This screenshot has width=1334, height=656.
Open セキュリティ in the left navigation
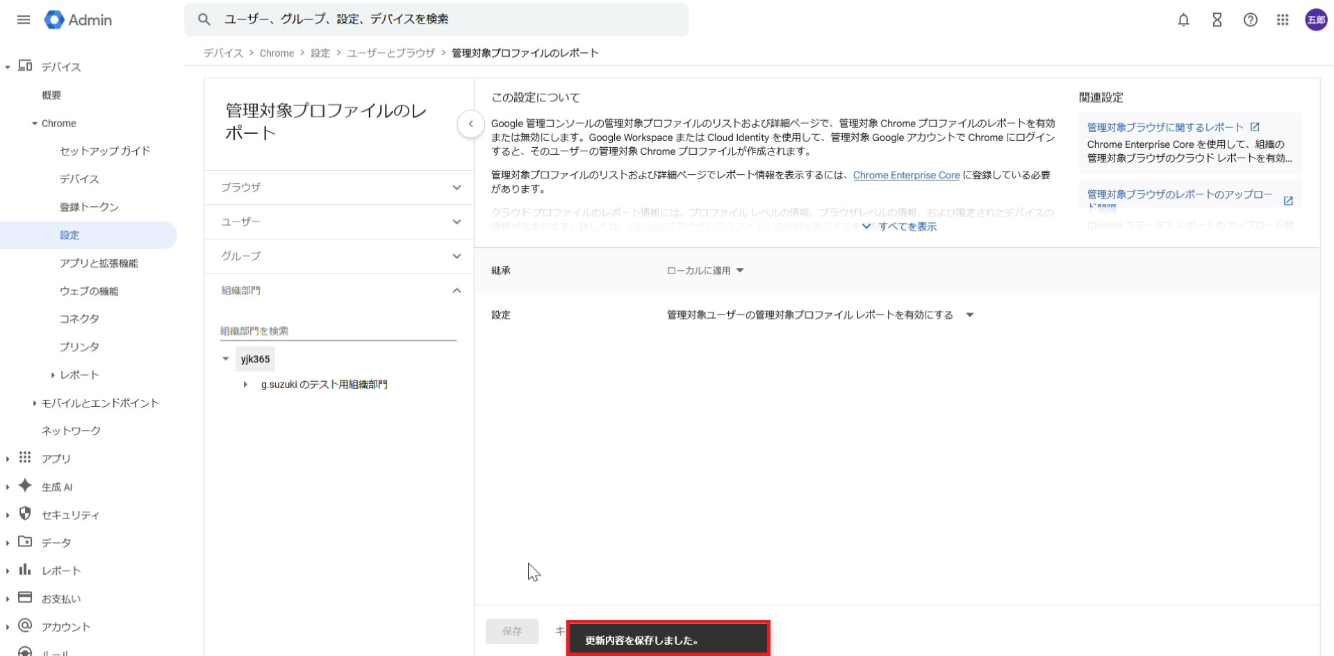pyautogui.click(x=70, y=515)
